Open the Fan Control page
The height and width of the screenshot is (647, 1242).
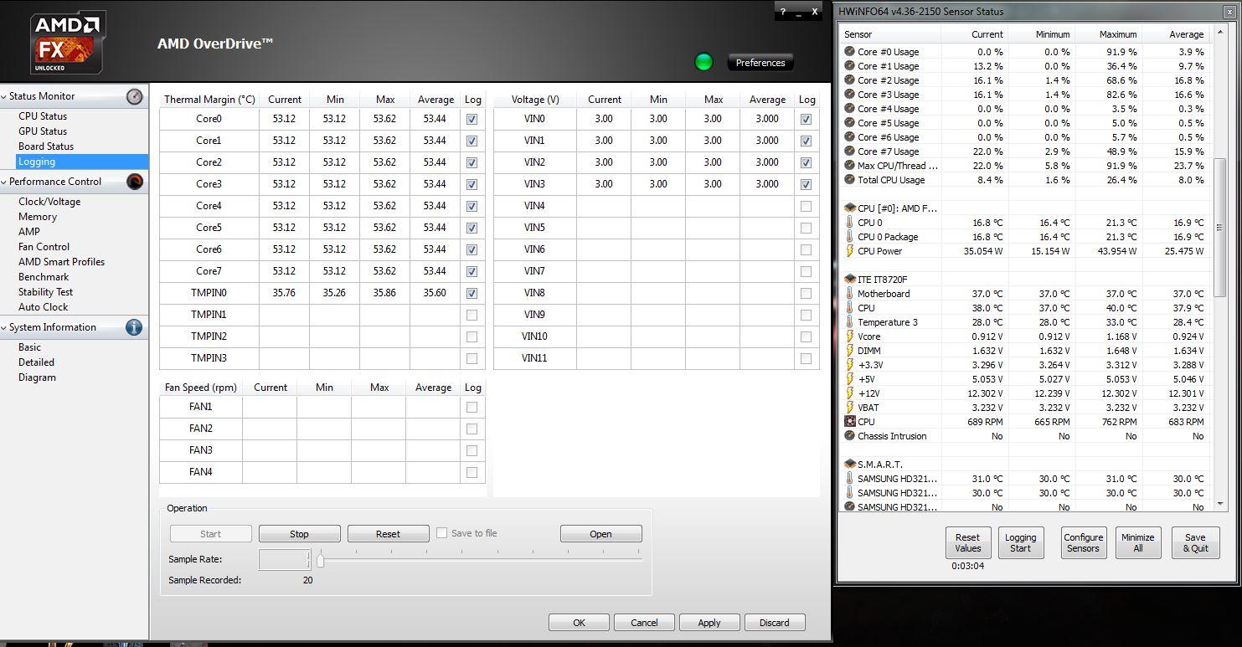(44, 247)
